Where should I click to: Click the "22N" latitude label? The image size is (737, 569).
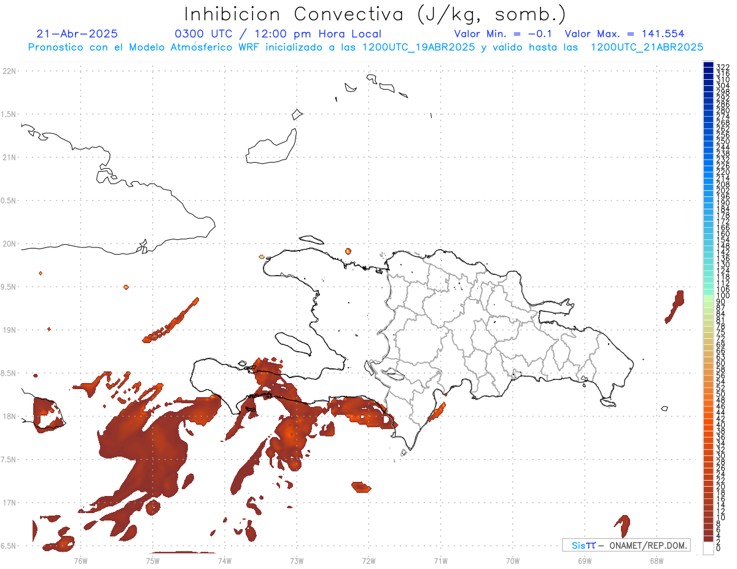click(x=10, y=71)
